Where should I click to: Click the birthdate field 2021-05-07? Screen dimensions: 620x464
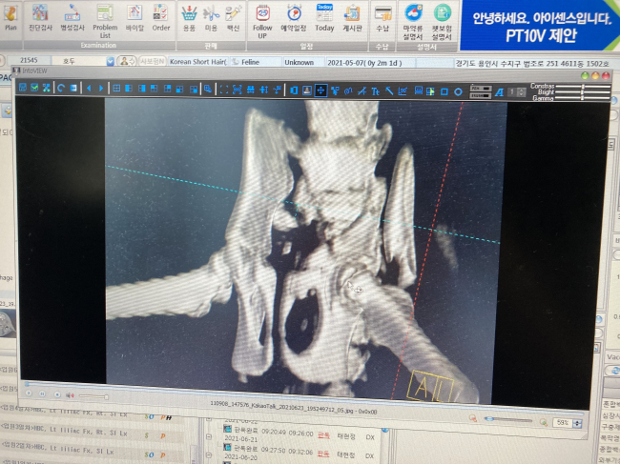tap(370, 63)
